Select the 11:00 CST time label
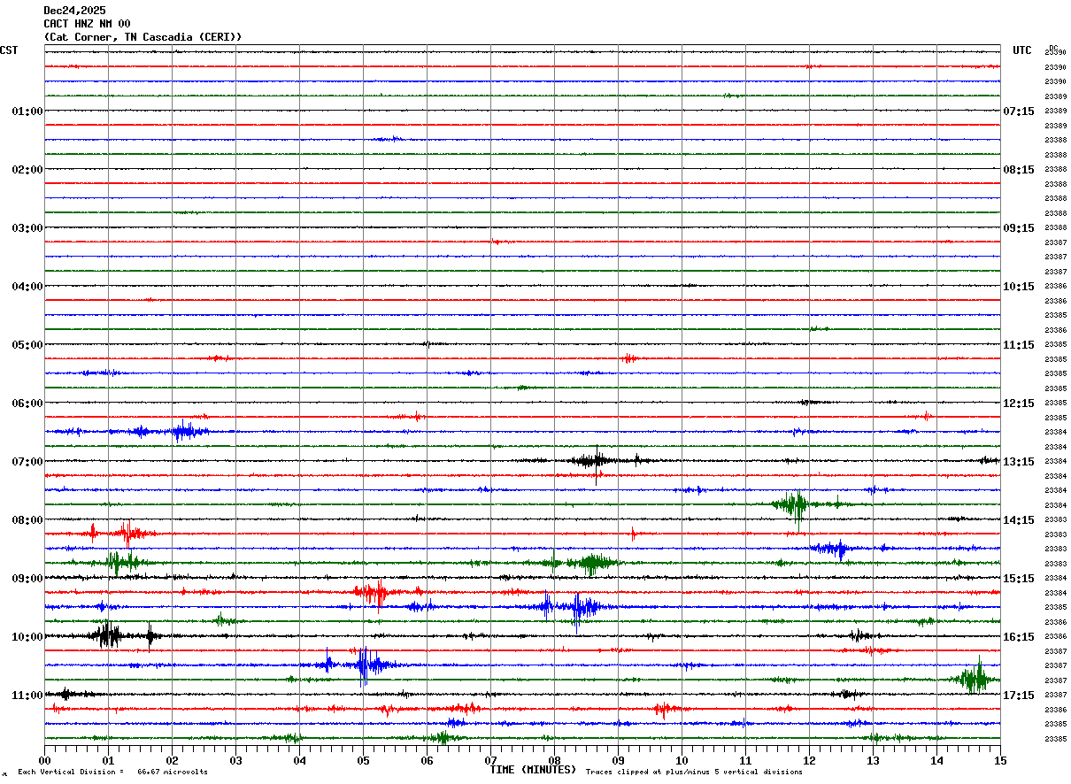Viewport: 1071px width, 784px height. [27, 696]
